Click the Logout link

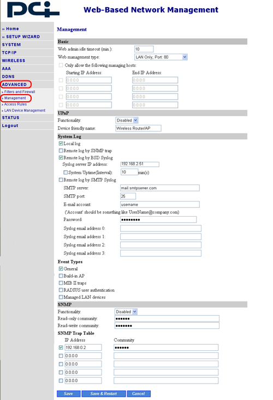click(x=10, y=125)
